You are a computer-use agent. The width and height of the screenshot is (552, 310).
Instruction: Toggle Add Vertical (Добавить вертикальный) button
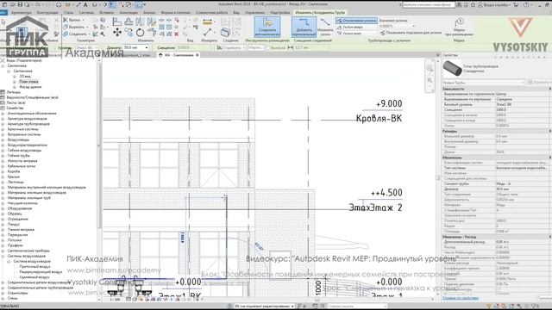[x=304, y=27]
